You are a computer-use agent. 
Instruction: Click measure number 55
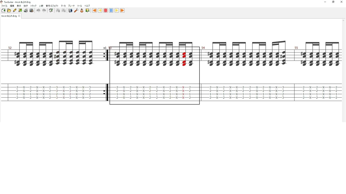[296, 48]
